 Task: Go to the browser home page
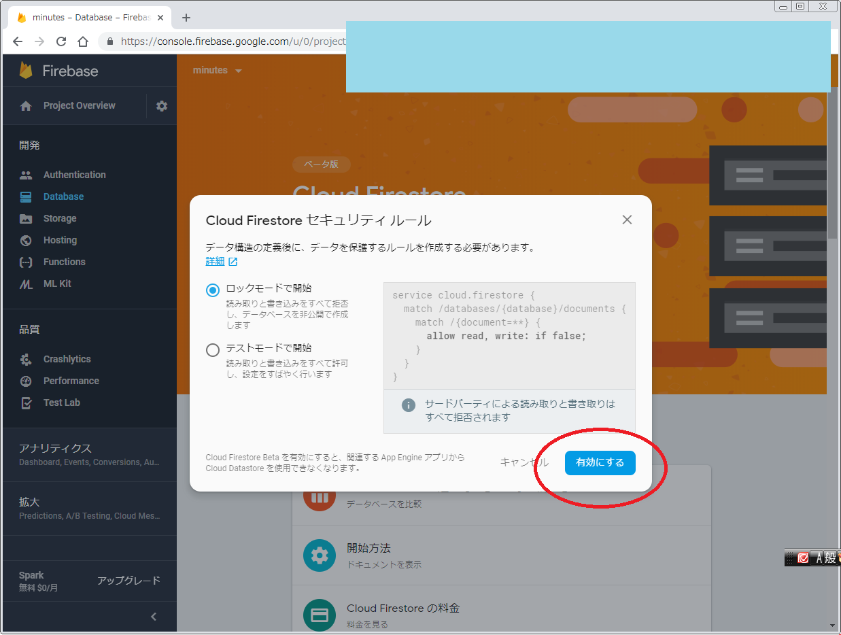(x=83, y=41)
